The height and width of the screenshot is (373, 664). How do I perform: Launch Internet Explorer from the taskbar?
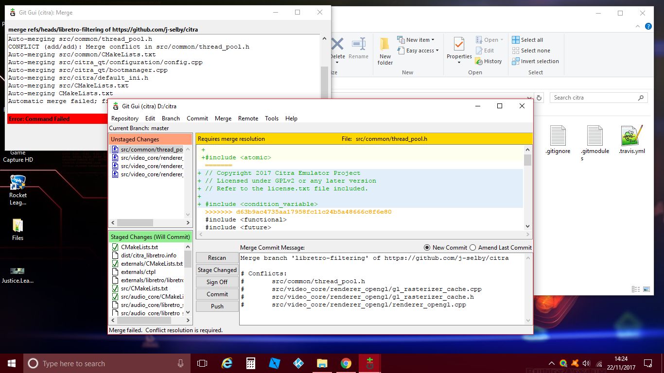(x=227, y=363)
